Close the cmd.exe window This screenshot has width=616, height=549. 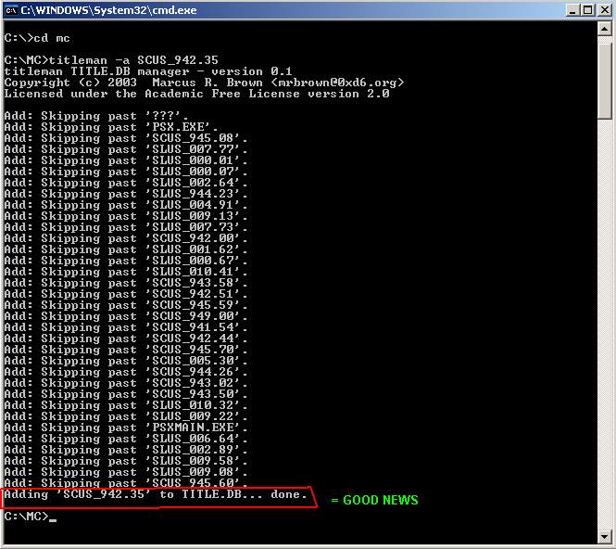tap(605, 10)
